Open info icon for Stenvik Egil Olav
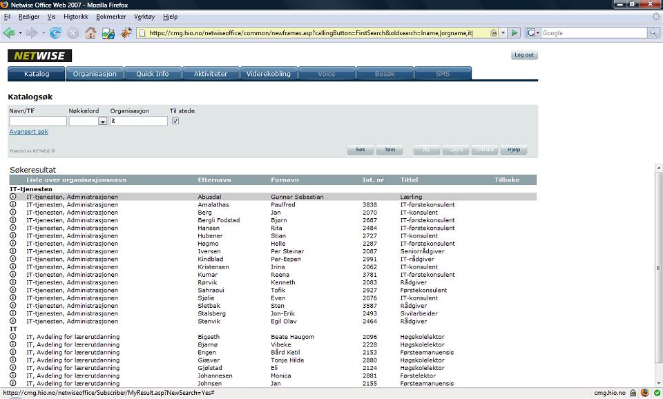 pyautogui.click(x=13, y=321)
